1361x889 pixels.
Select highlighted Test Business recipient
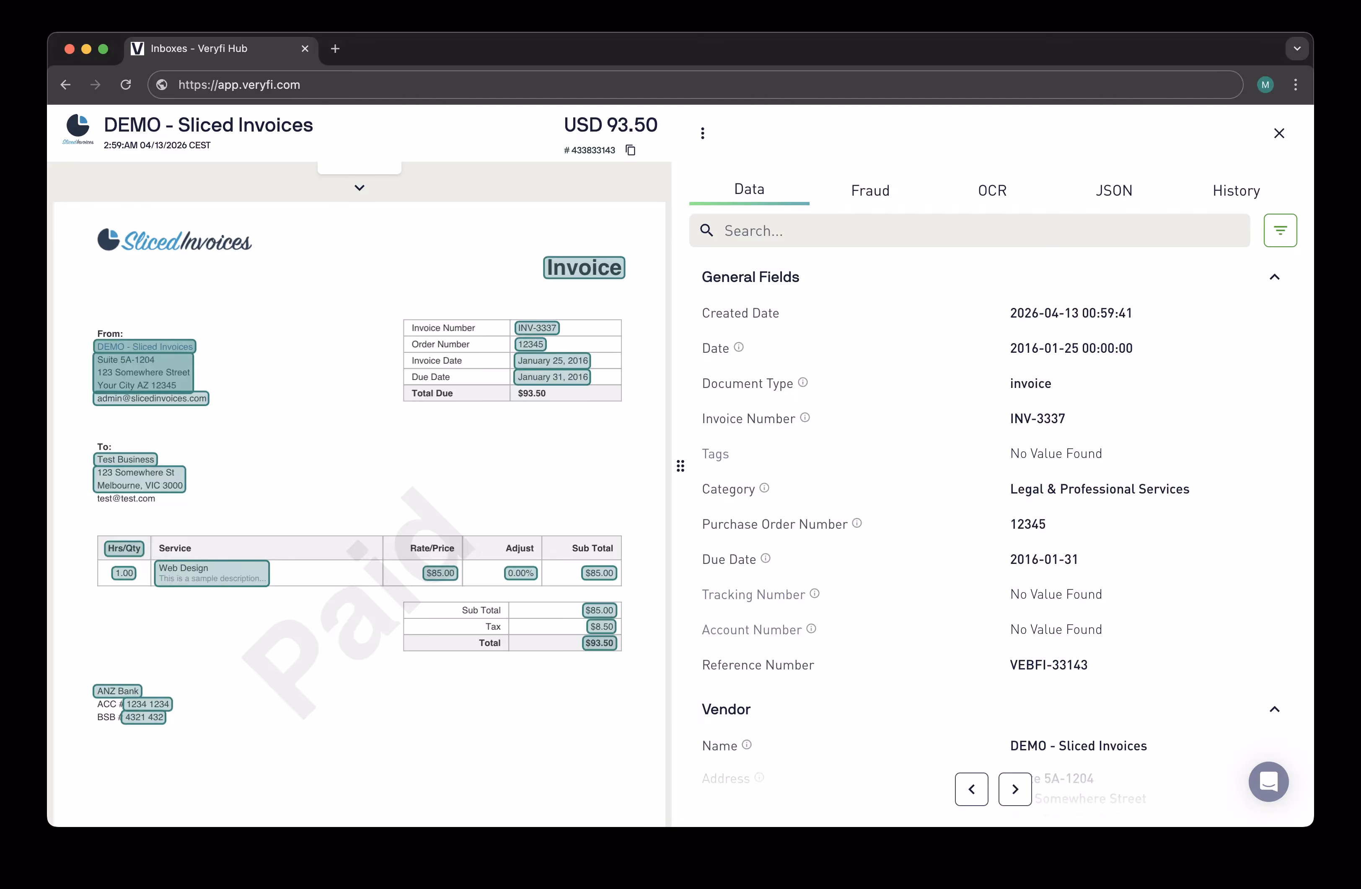point(125,459)
